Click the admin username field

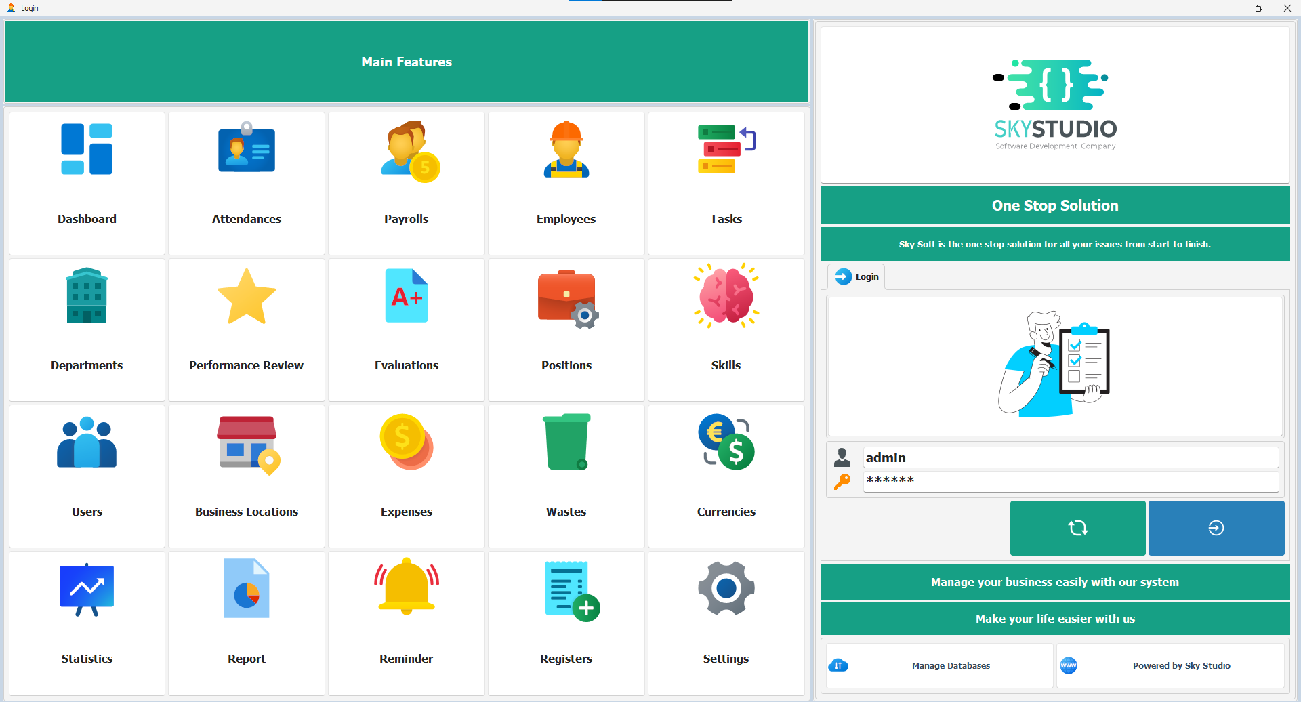[1070, 457]
